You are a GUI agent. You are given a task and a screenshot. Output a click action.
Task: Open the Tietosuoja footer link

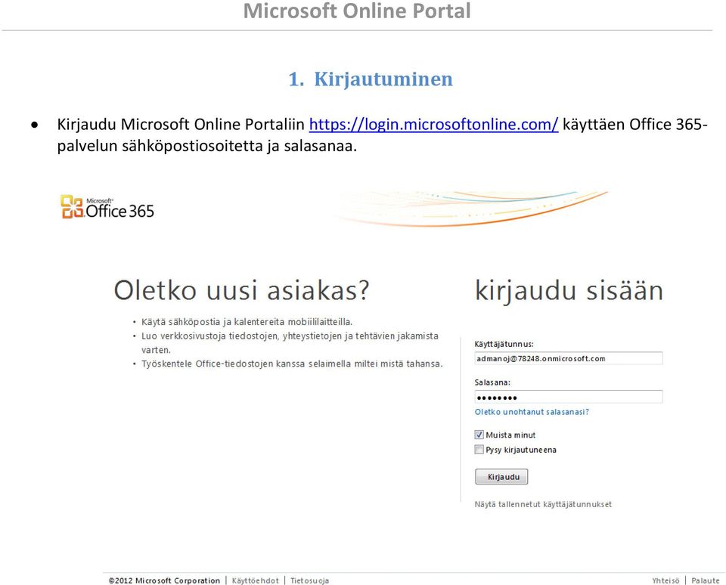[x=309, y=580]
